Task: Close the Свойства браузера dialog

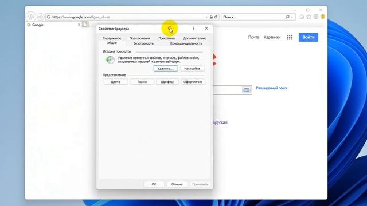Action: 206,29
